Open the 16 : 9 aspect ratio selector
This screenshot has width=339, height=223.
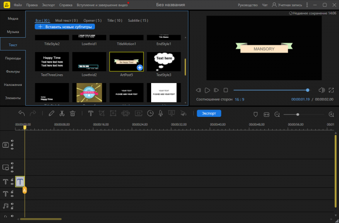[239, 99]
